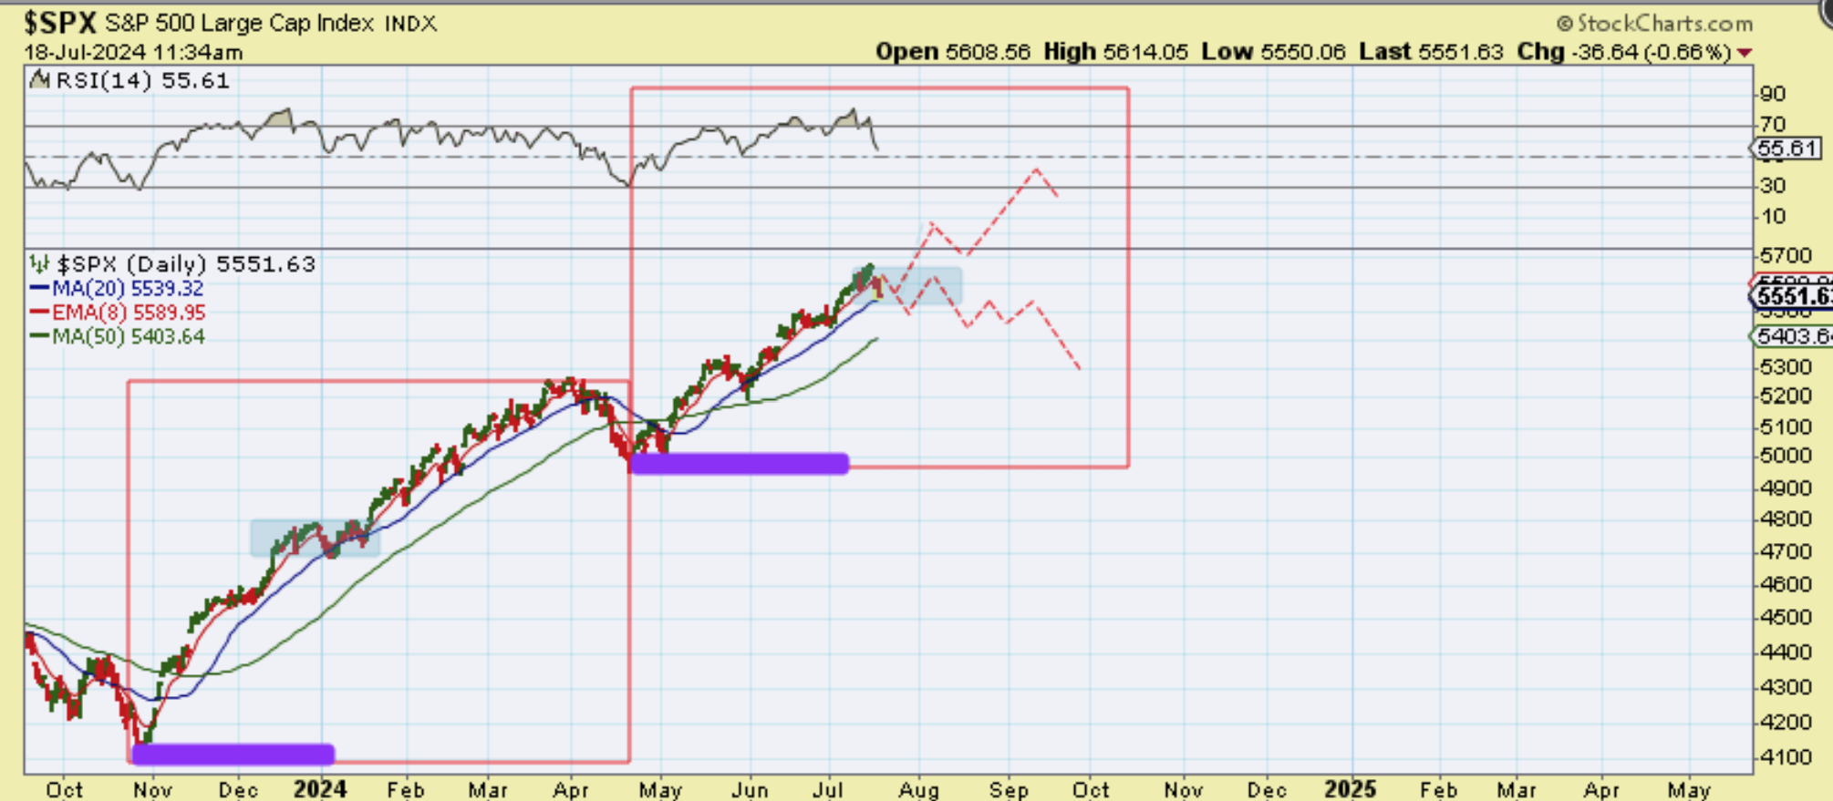Select the EMA(8) red line legend swatch
Screen dimensions: 1833x801
pos(39,313)
